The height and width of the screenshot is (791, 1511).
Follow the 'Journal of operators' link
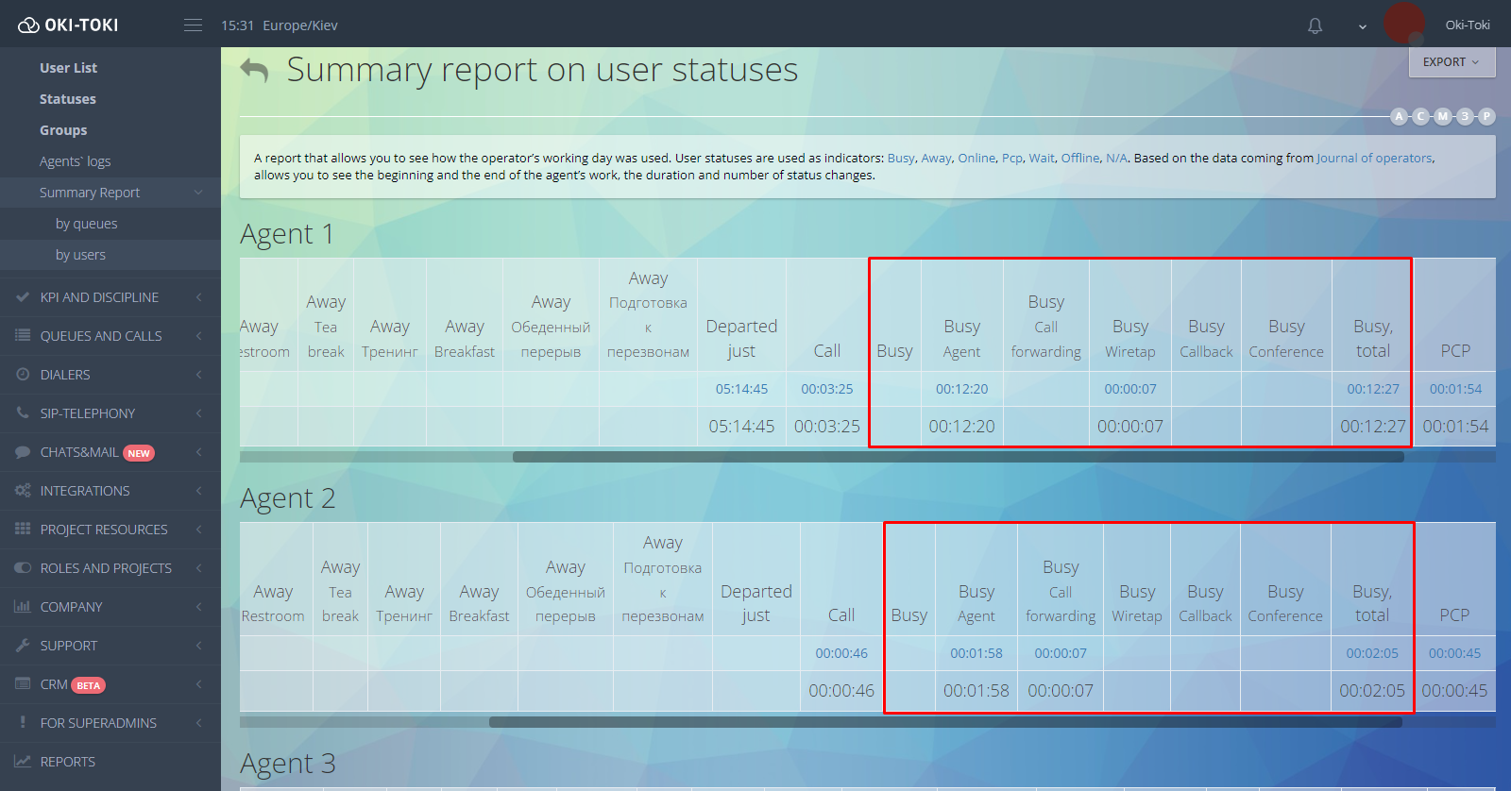click(x=1374, y=159)
